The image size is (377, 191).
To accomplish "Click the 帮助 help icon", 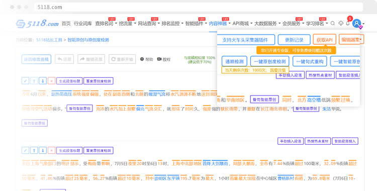I will (x=142, y=59).
